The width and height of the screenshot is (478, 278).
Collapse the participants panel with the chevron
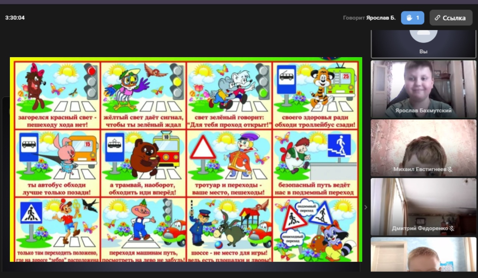coord(366,207)
